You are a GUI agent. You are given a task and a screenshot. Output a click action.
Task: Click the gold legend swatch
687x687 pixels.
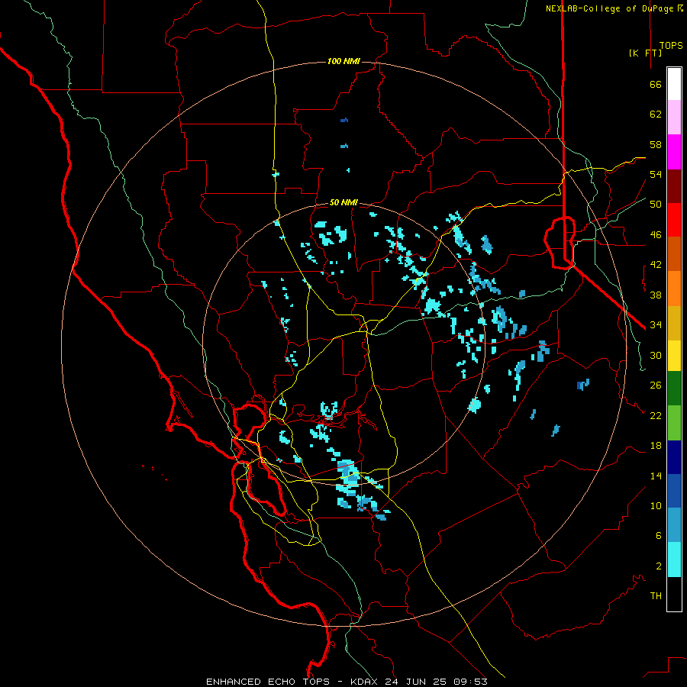click(x=674, y=324)
